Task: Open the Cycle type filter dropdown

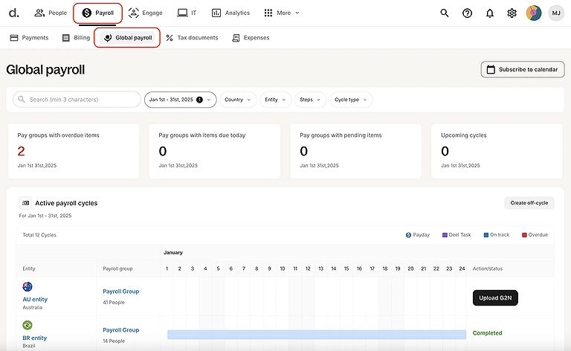Action: tap(351, 100)
